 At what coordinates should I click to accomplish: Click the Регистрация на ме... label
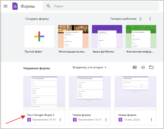72,52
